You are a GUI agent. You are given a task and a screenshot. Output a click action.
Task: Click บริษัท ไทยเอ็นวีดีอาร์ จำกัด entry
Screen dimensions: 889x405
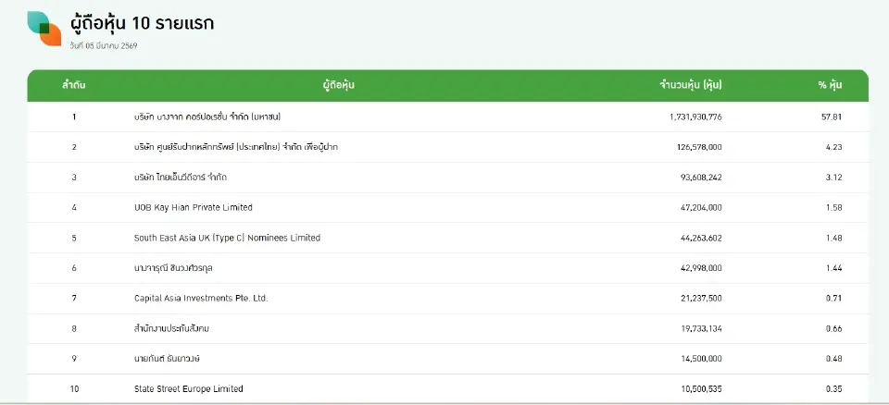(x=181, y=177)
